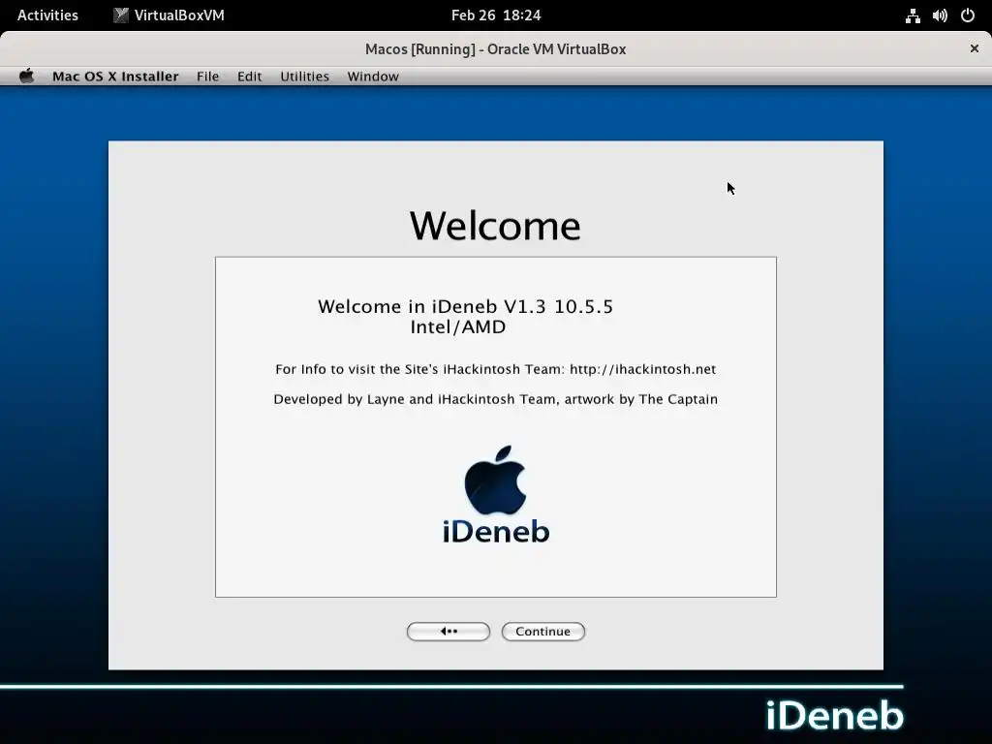This screenshot has width=992, height=744.
Task: Open the Mac OS X Installer menu
Action: point(115,77)
